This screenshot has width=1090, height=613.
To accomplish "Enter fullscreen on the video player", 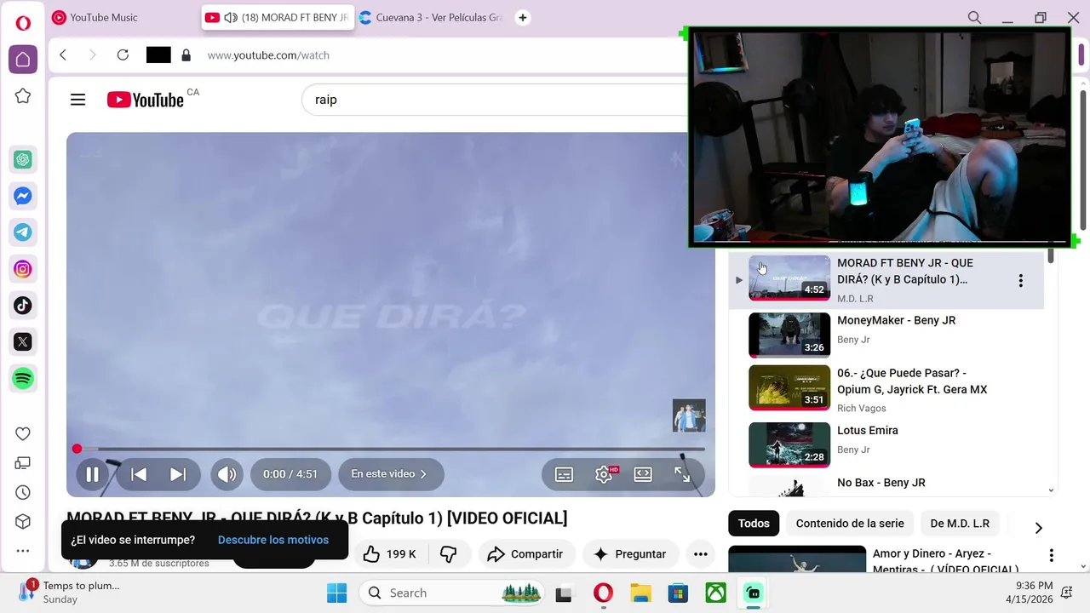I will (x=683, y=474).
